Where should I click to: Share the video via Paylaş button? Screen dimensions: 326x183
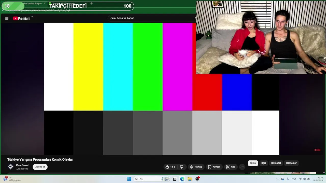point(196,167)
